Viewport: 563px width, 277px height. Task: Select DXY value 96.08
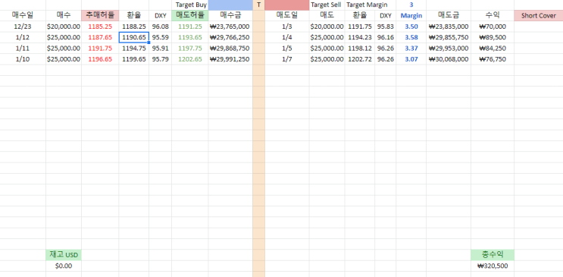tap(160, 27)
